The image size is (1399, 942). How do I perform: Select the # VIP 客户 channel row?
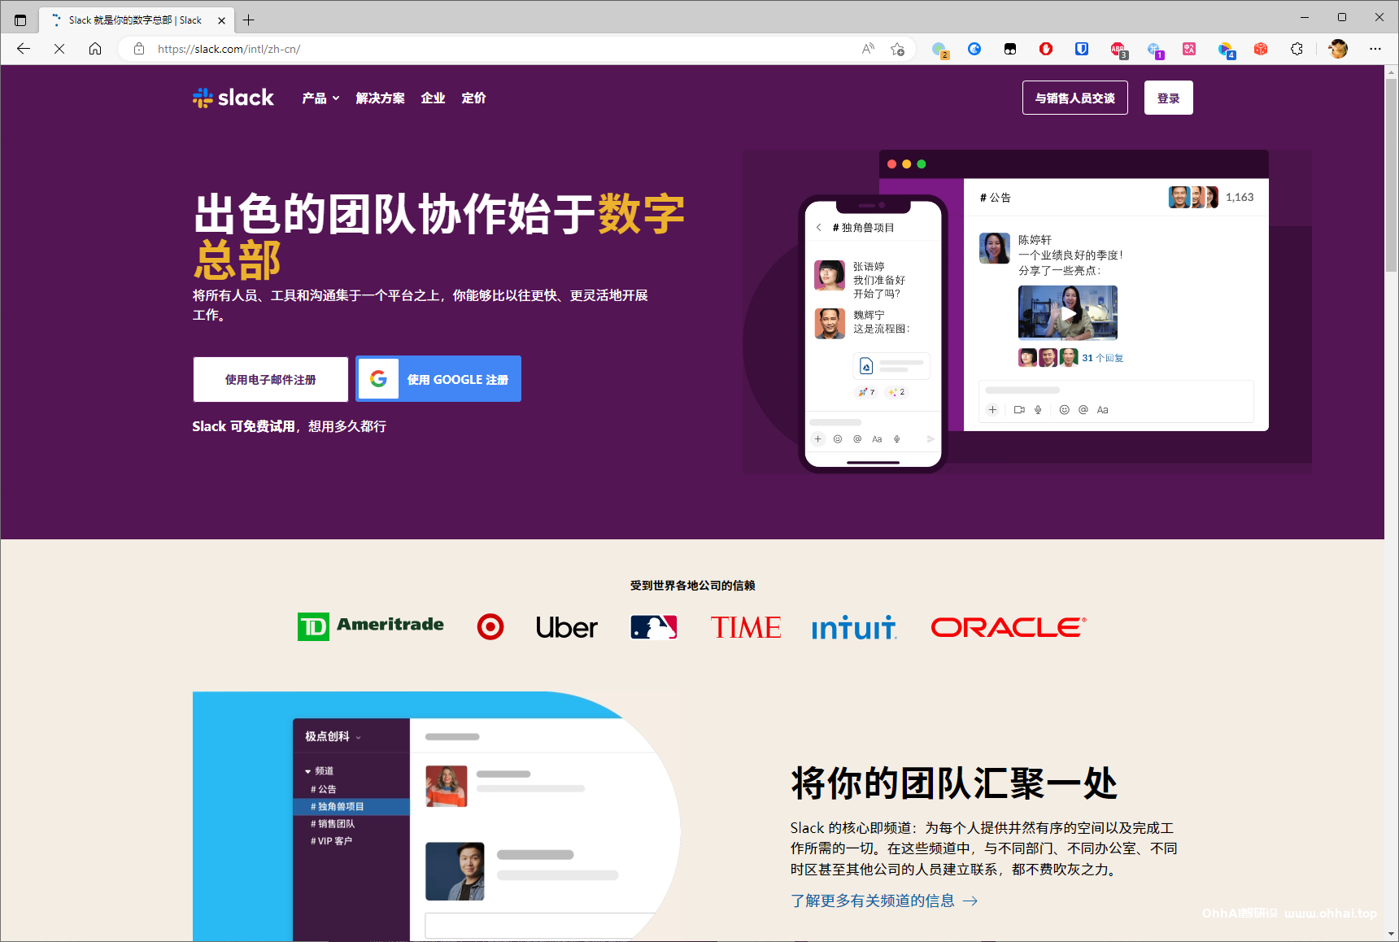(x=351, y=841)
